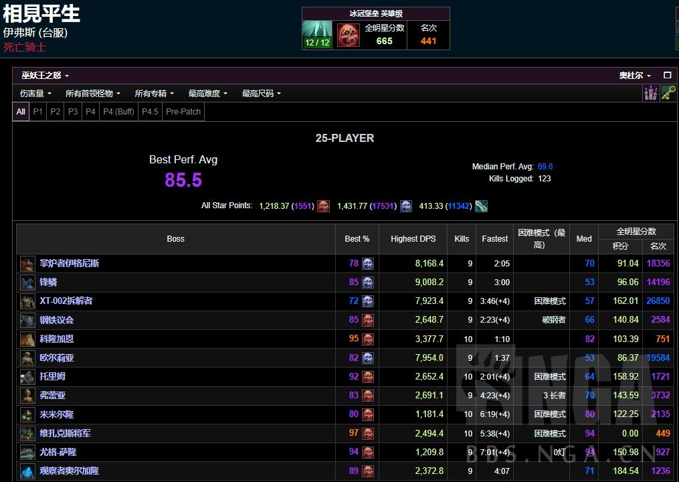Click the boss portrait of 弗蕾亚
679x482 pixels.
pos(27,395)
